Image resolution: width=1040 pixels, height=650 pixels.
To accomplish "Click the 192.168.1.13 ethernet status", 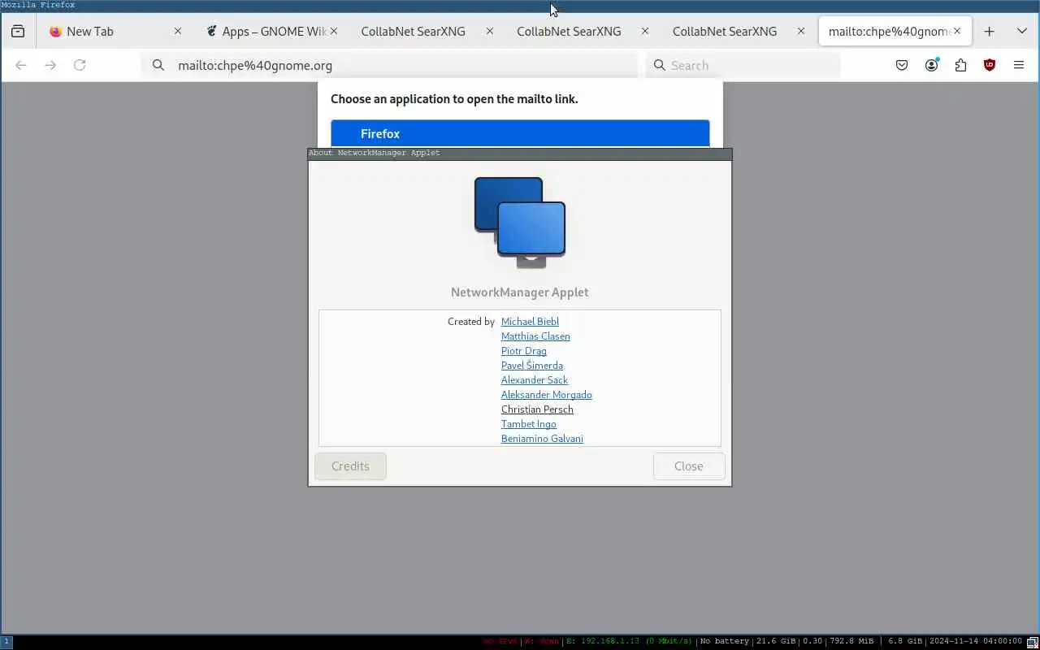I will 630,642.
